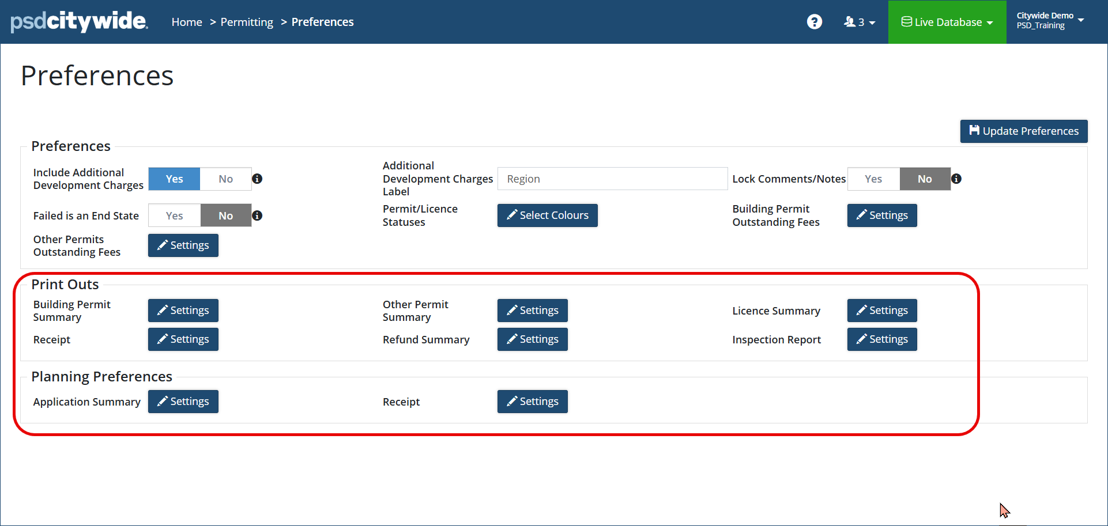The height and width of the screenshot is (526, 1108).
Task: Set Failed is an End State to Yes
Action: pos(174,215)
